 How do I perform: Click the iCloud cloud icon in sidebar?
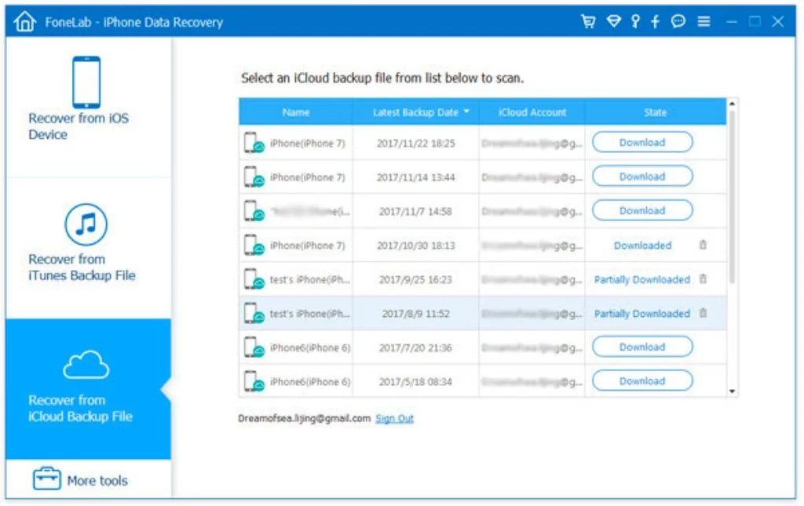click(86, 365)
